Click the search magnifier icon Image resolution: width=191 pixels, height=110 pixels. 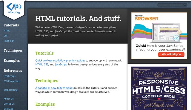[185, 5]
